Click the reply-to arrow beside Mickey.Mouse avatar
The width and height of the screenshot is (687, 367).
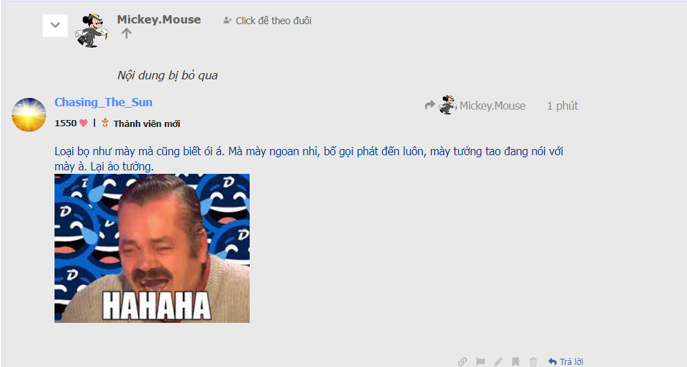coord(430,105)
